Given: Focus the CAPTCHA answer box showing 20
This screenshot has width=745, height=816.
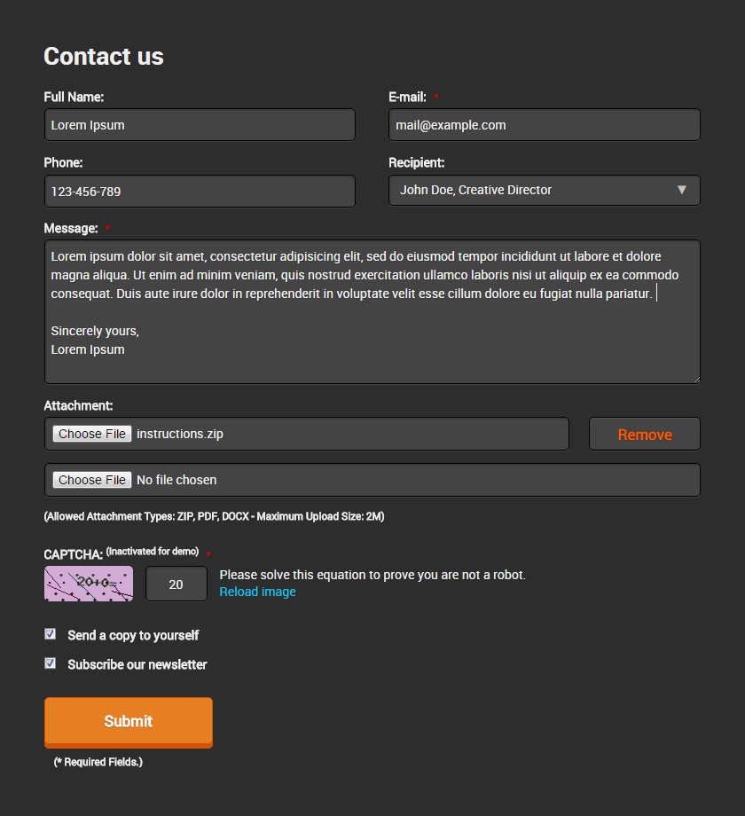Looking at the screenshot, I should 176,584.
